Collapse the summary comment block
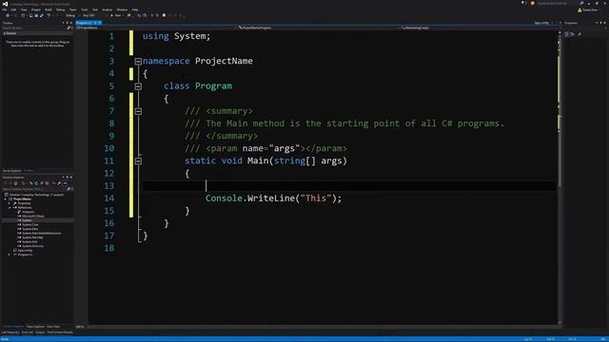The height and width of the screenshot is (342, 609). [138, 111]
